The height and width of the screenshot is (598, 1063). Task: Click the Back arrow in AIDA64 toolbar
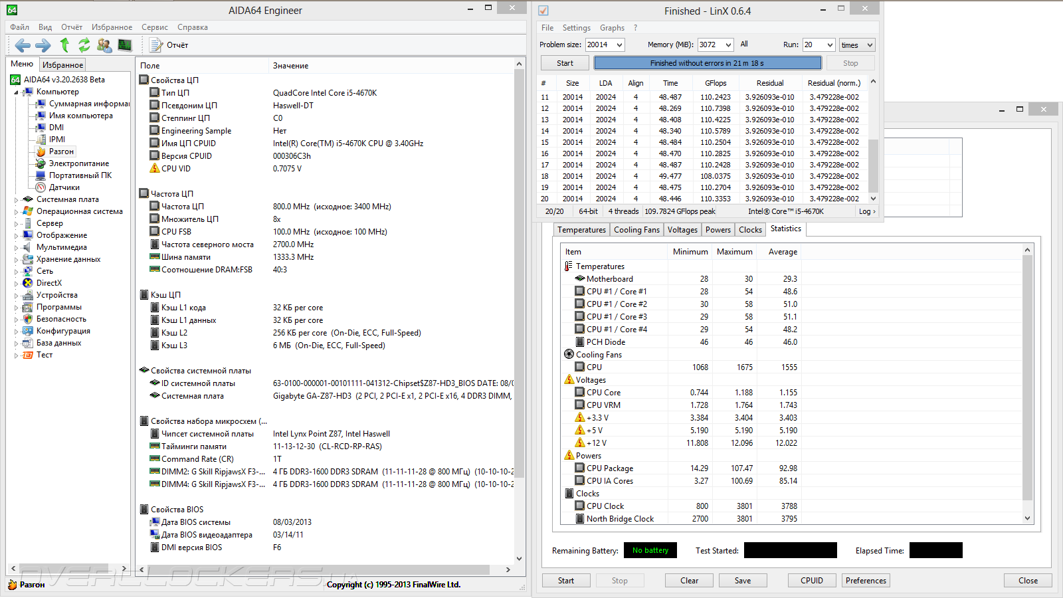(x=23, y=45)
